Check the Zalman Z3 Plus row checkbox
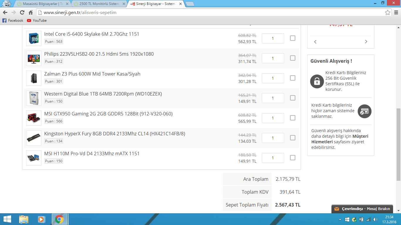This screenshot has height=225, width=401. tap(293, 78)
